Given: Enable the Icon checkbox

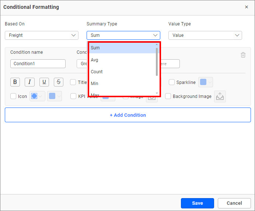Looking at the screenshot, I should coord(13,96).
